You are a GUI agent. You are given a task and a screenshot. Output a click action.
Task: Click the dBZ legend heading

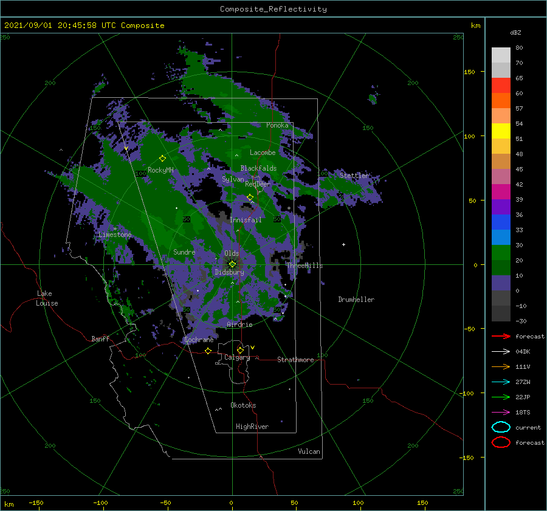(515, 32)
